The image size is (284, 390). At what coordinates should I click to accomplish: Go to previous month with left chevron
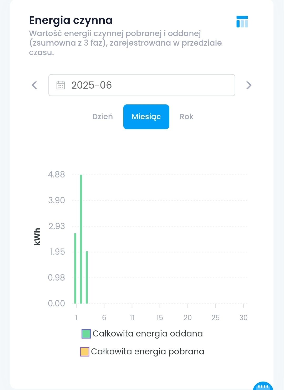[34, 85]
